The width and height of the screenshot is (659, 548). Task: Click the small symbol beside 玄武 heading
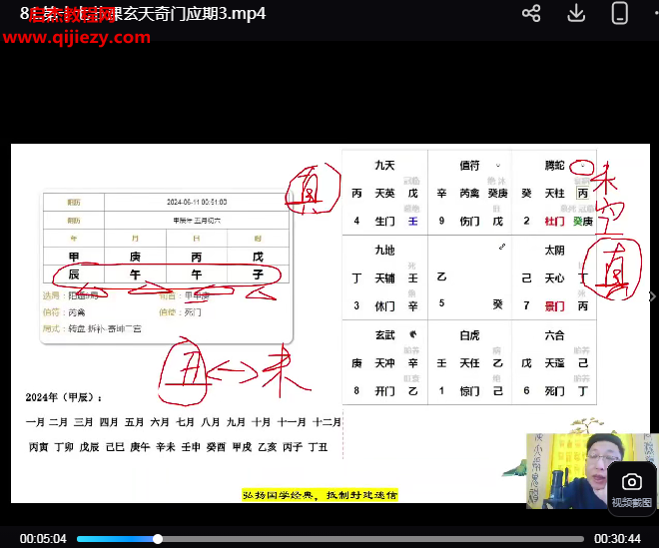[x=411, y=334]
